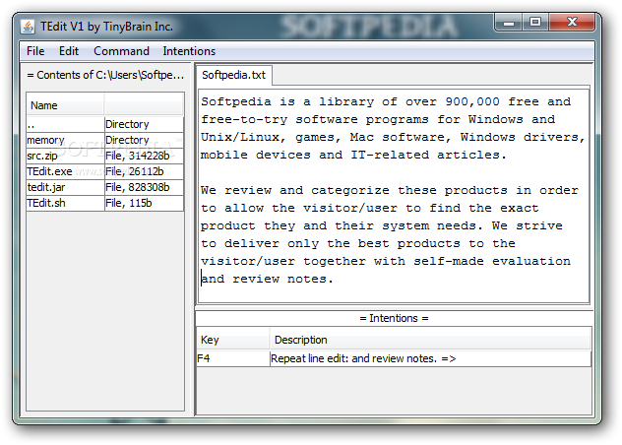This screenshot has width=622, height=445.
Task: Open the Command menu
Action: click(x=121, y=51)
